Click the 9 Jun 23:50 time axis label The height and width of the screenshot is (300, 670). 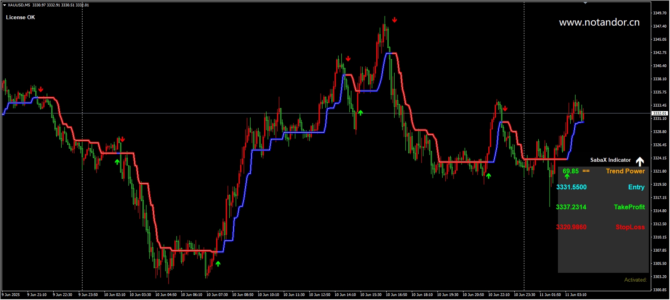click(x=88, y=295)
